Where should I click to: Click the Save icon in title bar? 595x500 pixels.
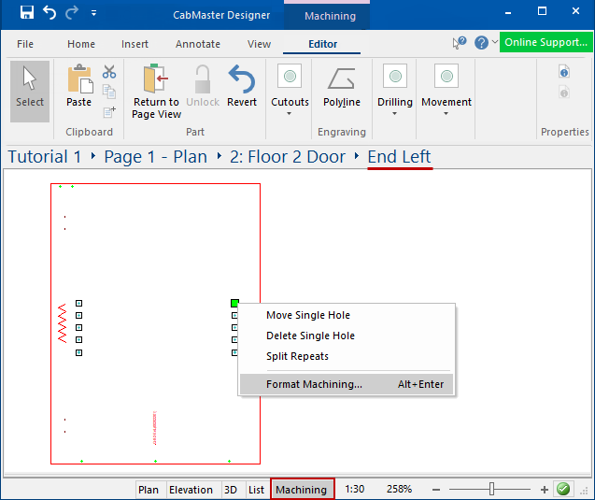[x=26, y=13]
